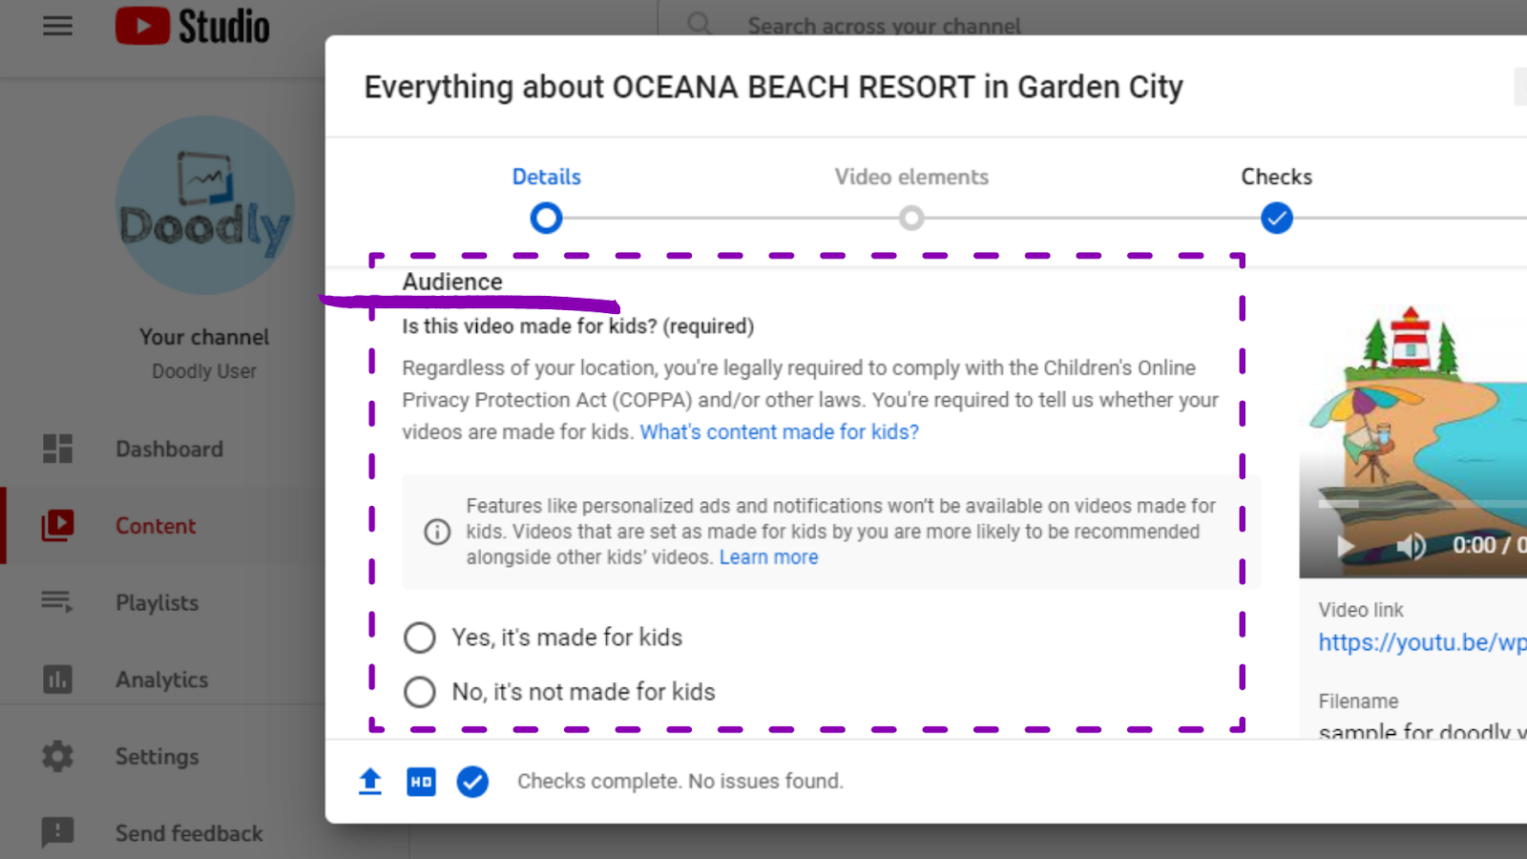The image size is (1527, 859).
Task: Open the youtu.be video link
Action: [x=1423, y=642]
